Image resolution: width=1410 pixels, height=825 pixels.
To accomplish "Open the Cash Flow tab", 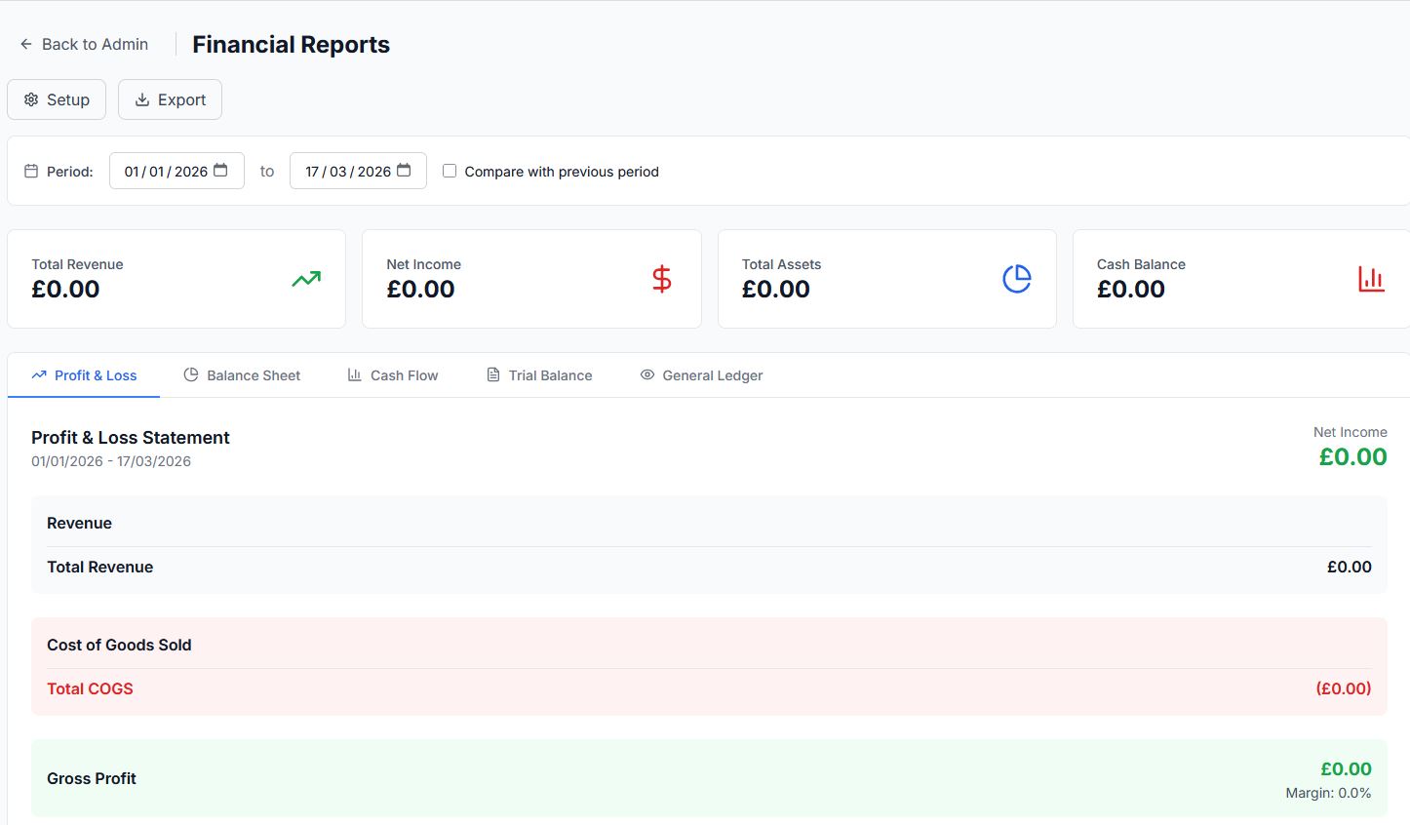I will (x=393, y=375).
